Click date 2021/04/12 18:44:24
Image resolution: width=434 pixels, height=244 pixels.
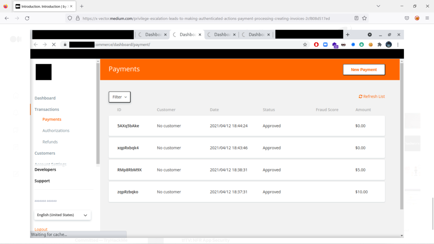(229, 126)
